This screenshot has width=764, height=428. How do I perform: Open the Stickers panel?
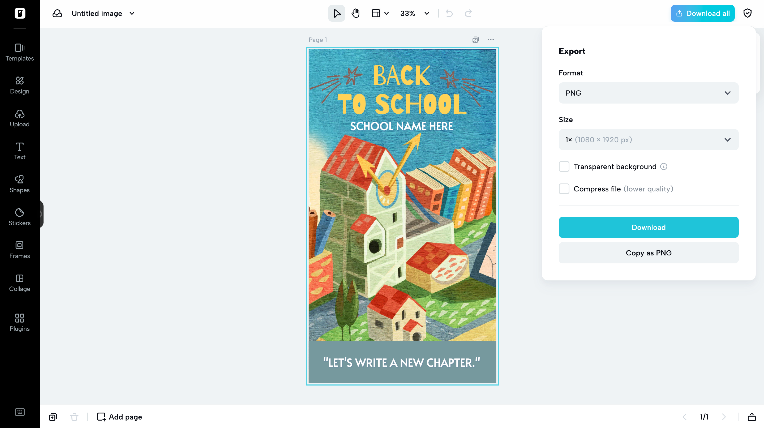pyautogui.click(x=20, y=216)
